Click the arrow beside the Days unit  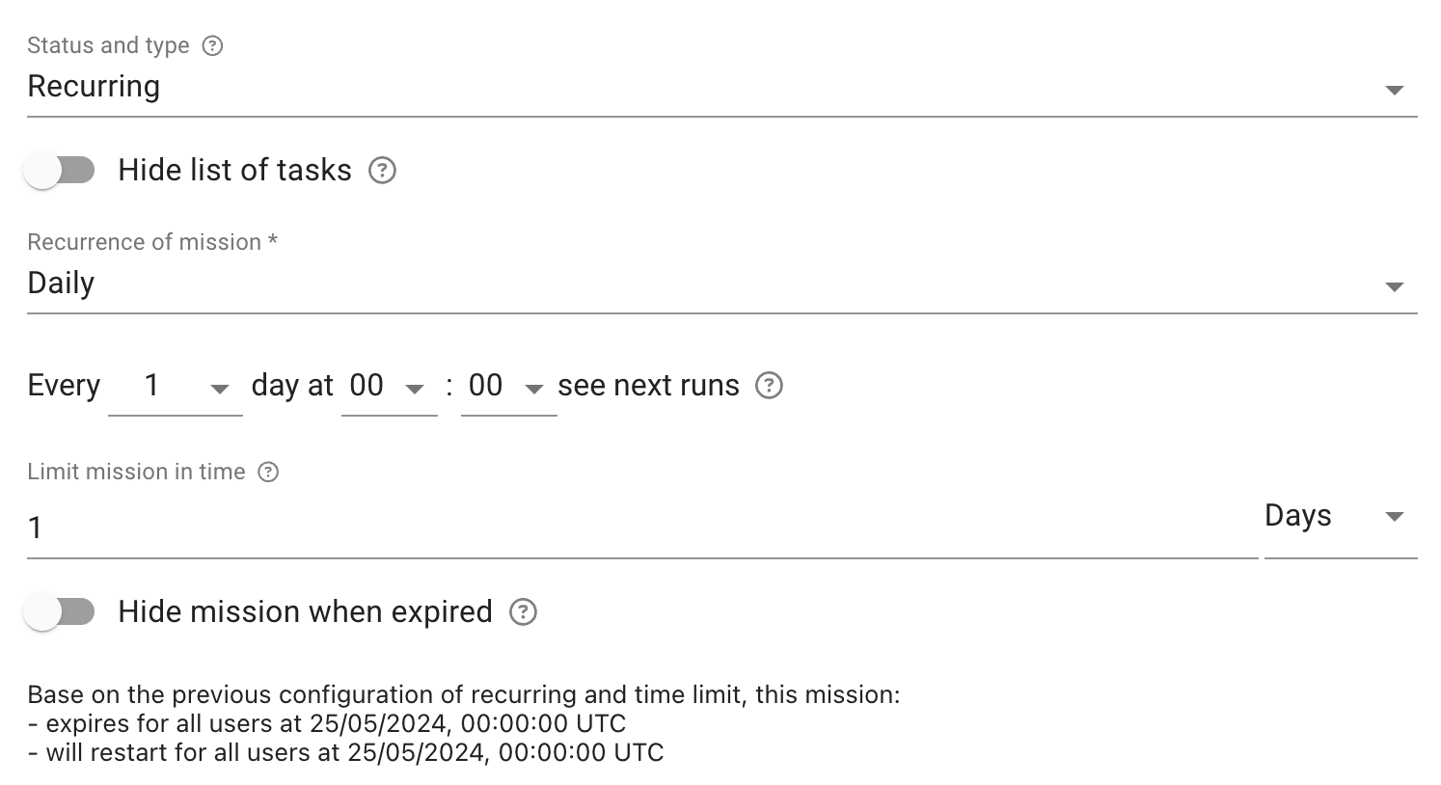1394,517
